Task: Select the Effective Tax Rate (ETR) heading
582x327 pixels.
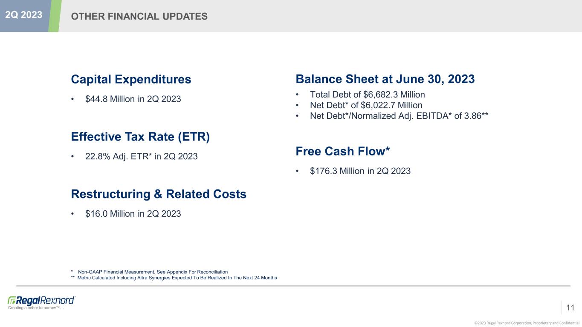Action: coord(140,137)
